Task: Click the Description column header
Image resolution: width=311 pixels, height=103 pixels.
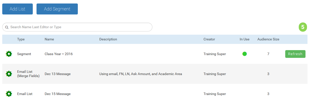Action: click(x=108, y=39)
